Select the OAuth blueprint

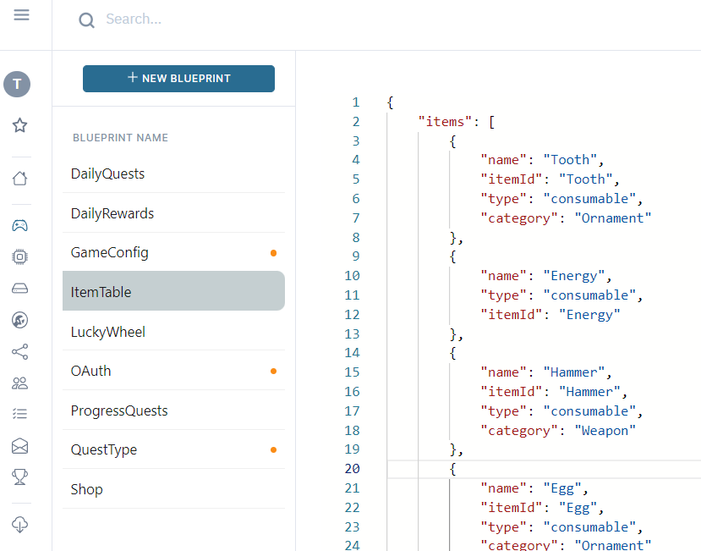click(x=173, y=371)
